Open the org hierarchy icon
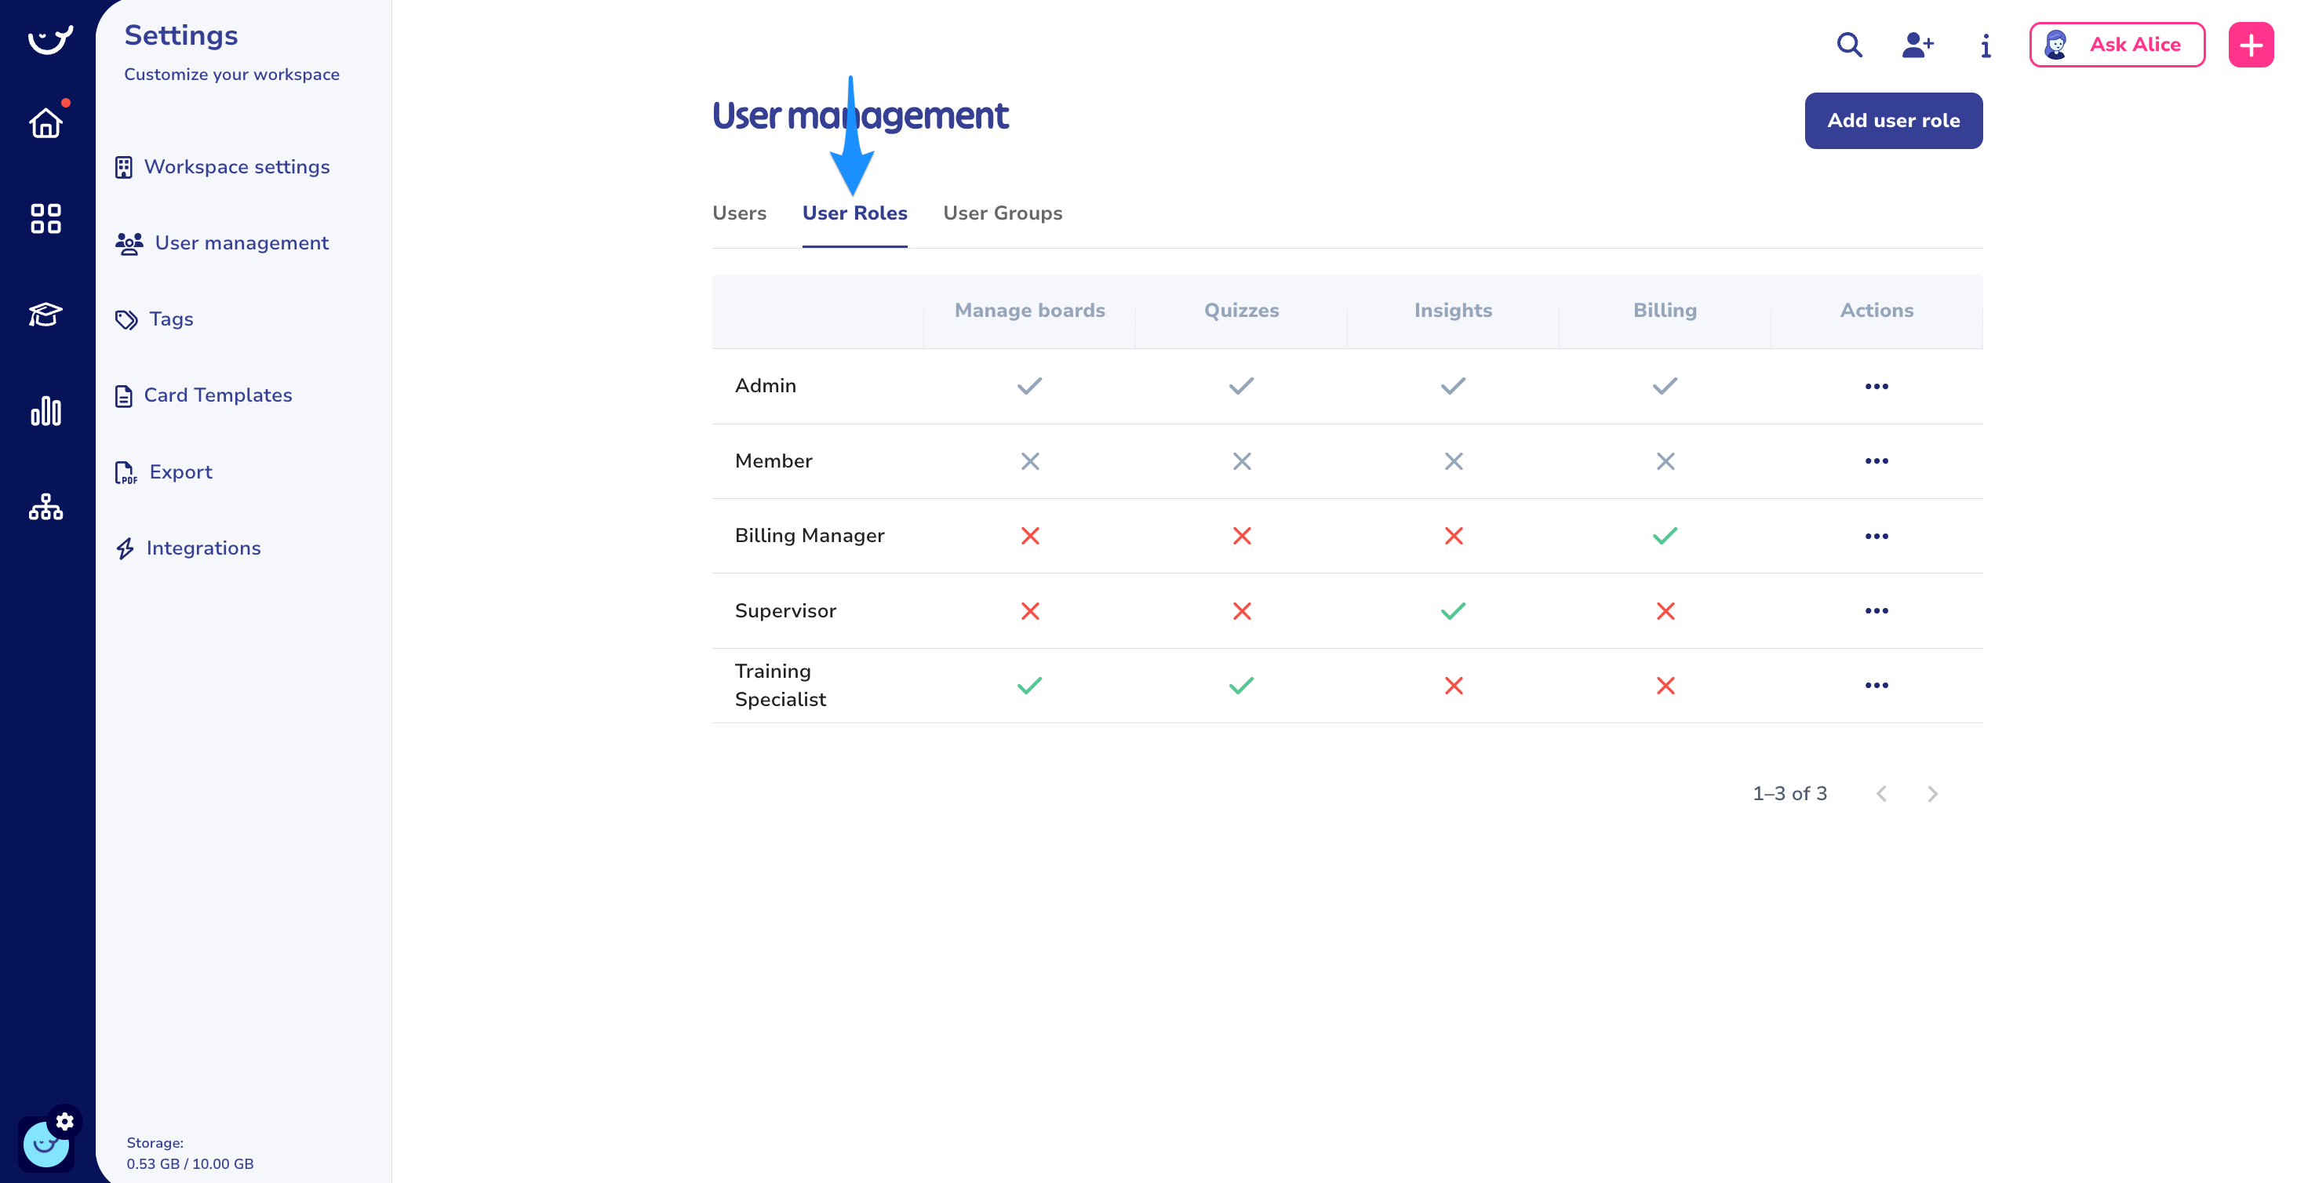Screen dimensions: 2297x1183 pos(46,508)
